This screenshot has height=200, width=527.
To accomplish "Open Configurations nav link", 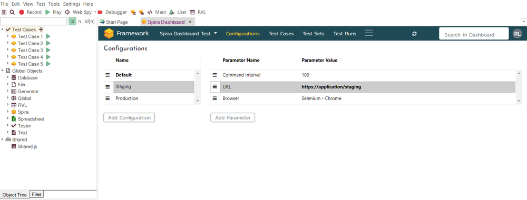I will [x=242, y=34].
